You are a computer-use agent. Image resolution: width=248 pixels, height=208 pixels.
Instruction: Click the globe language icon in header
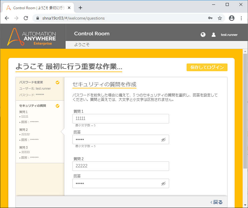[x=203, y=35]
